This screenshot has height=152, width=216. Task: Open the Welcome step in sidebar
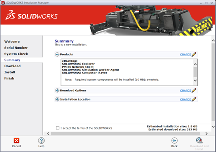tap(12, 42)
